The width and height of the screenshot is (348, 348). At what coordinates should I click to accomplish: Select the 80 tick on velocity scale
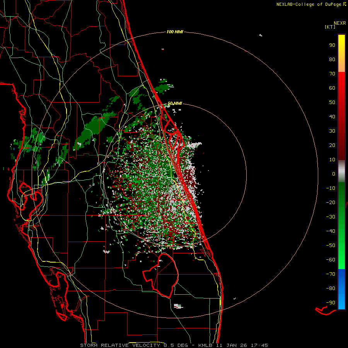click(332, 60)
